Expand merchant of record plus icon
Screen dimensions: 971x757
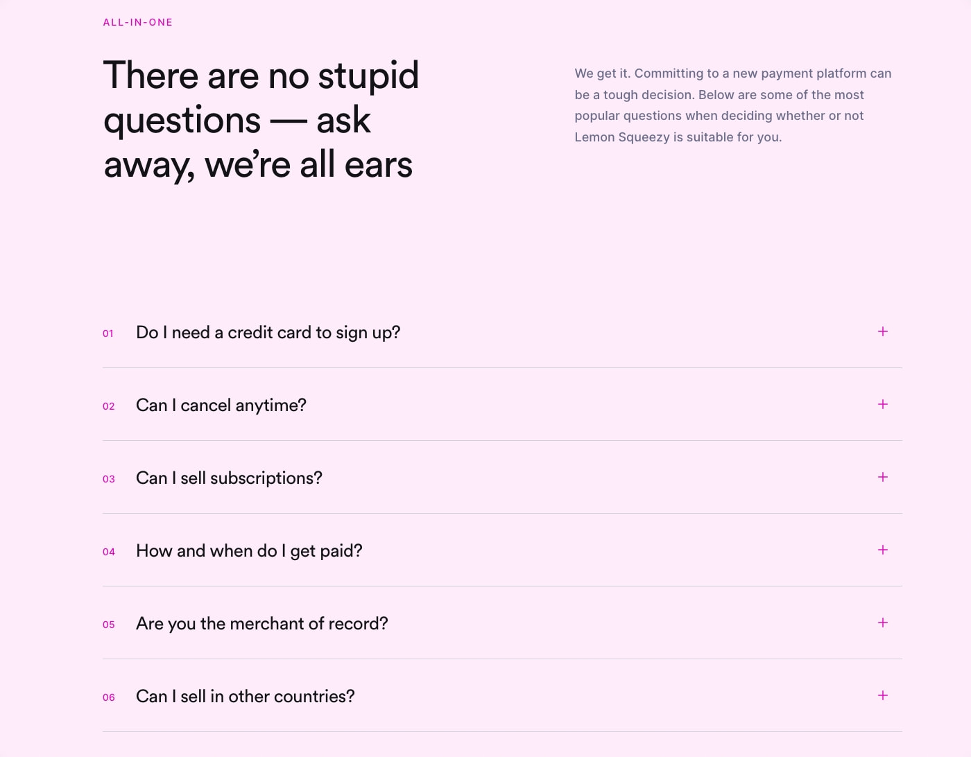(882, 623)
